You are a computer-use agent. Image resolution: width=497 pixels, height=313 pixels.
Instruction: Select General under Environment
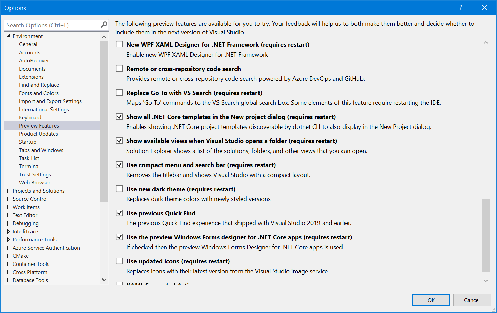pyautogui.click(x=28, y=44)
